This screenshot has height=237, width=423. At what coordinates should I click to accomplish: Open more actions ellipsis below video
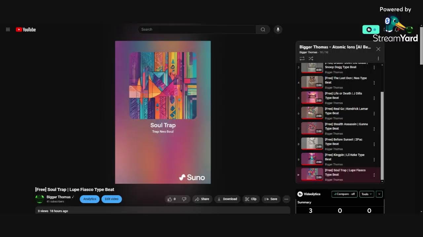click(x=286, y=199)
